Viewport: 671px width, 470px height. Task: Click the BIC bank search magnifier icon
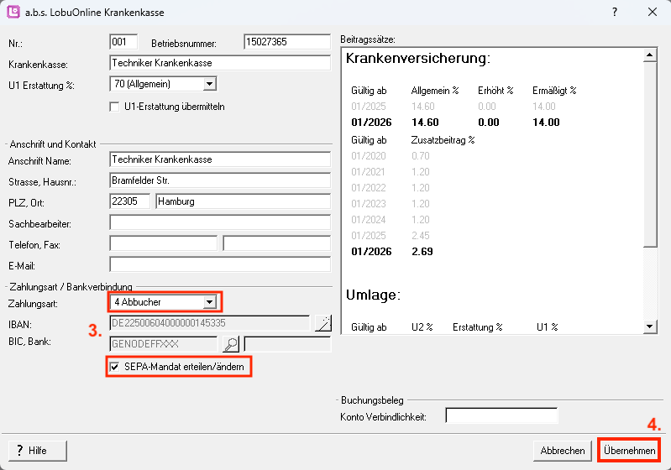(229, 344)
